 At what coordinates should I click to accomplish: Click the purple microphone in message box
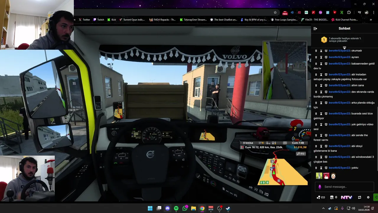[320, 187]
